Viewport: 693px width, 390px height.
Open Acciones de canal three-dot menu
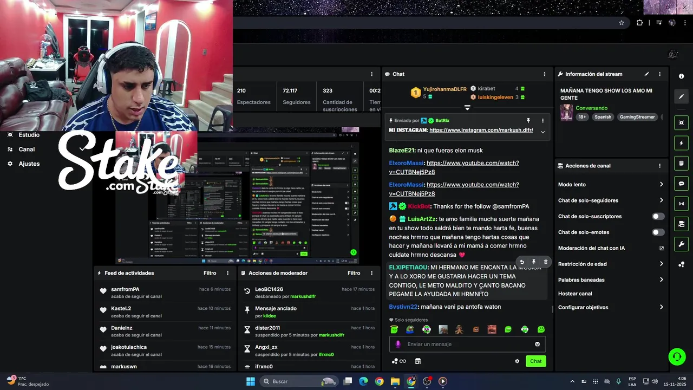point(659,166)
